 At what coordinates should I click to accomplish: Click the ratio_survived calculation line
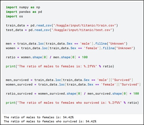point(72,93)
